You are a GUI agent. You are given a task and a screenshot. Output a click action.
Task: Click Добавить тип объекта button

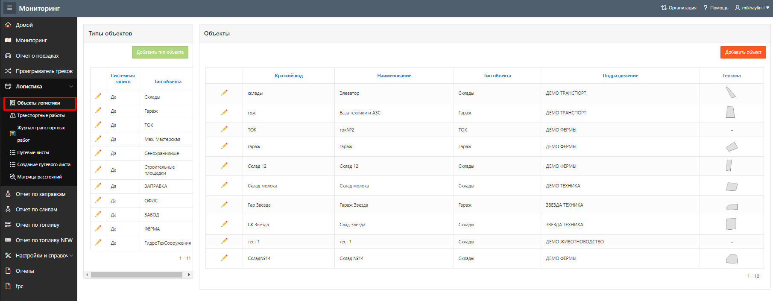click(160, 52)
